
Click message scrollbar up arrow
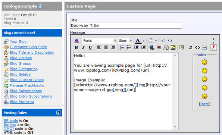(175, 55)
